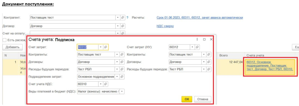
Task: Expand the Счет затрат (НУ) dropdown
Action: pyautogui.click(x=192, y=47)
